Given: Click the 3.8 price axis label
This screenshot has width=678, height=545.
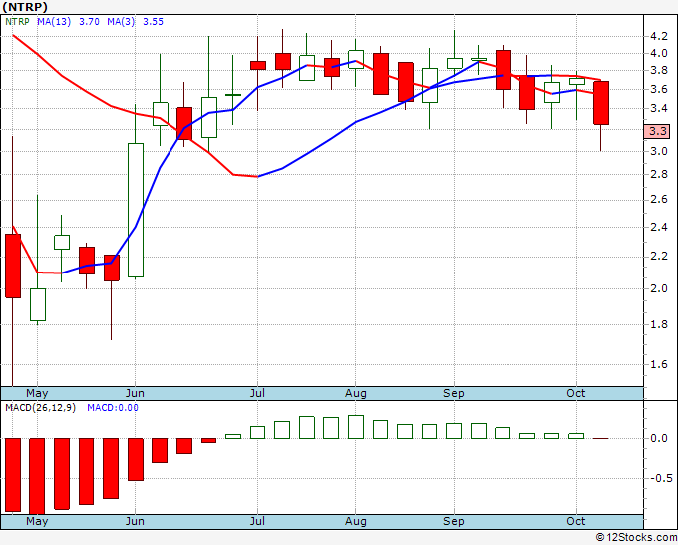Looking at the screenshot, I should coord(658,70).
